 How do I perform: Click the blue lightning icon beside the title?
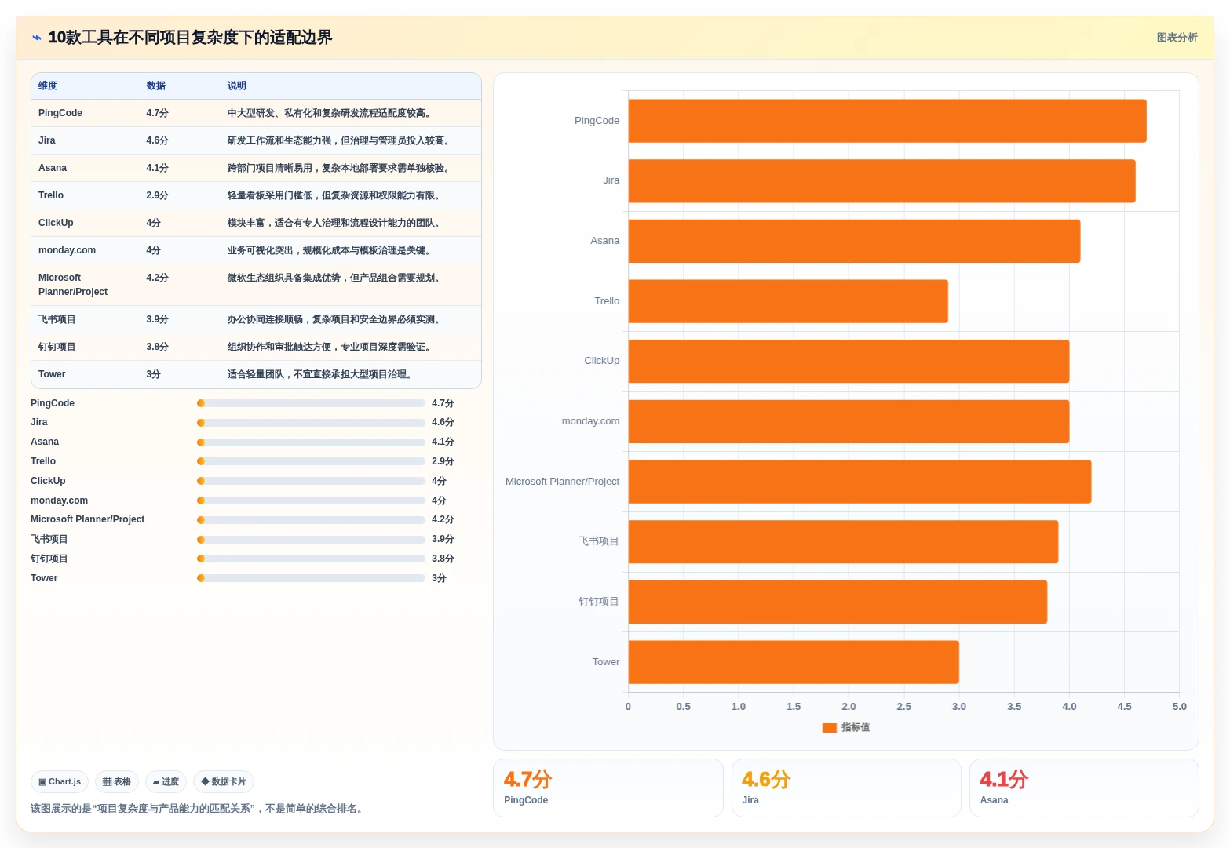coord(36,38)
